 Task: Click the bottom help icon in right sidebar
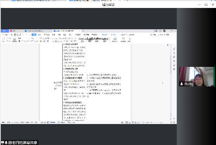point(174,69)
